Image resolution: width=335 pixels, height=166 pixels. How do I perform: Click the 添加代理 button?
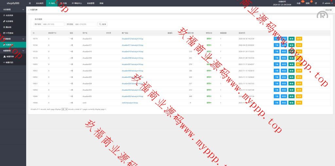pos(328,10)
